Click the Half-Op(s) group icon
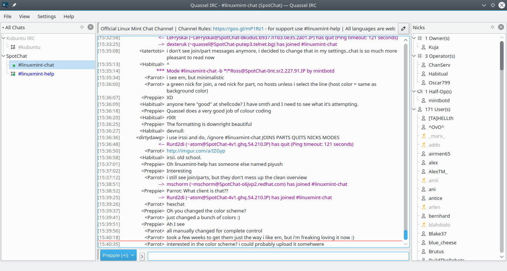 [x=420, y=91]
